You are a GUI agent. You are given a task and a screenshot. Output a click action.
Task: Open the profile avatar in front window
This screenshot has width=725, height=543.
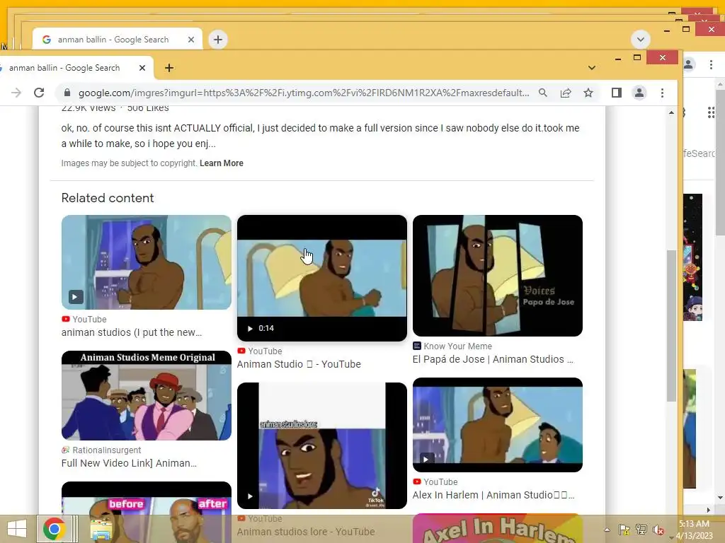tap(639, 93)
